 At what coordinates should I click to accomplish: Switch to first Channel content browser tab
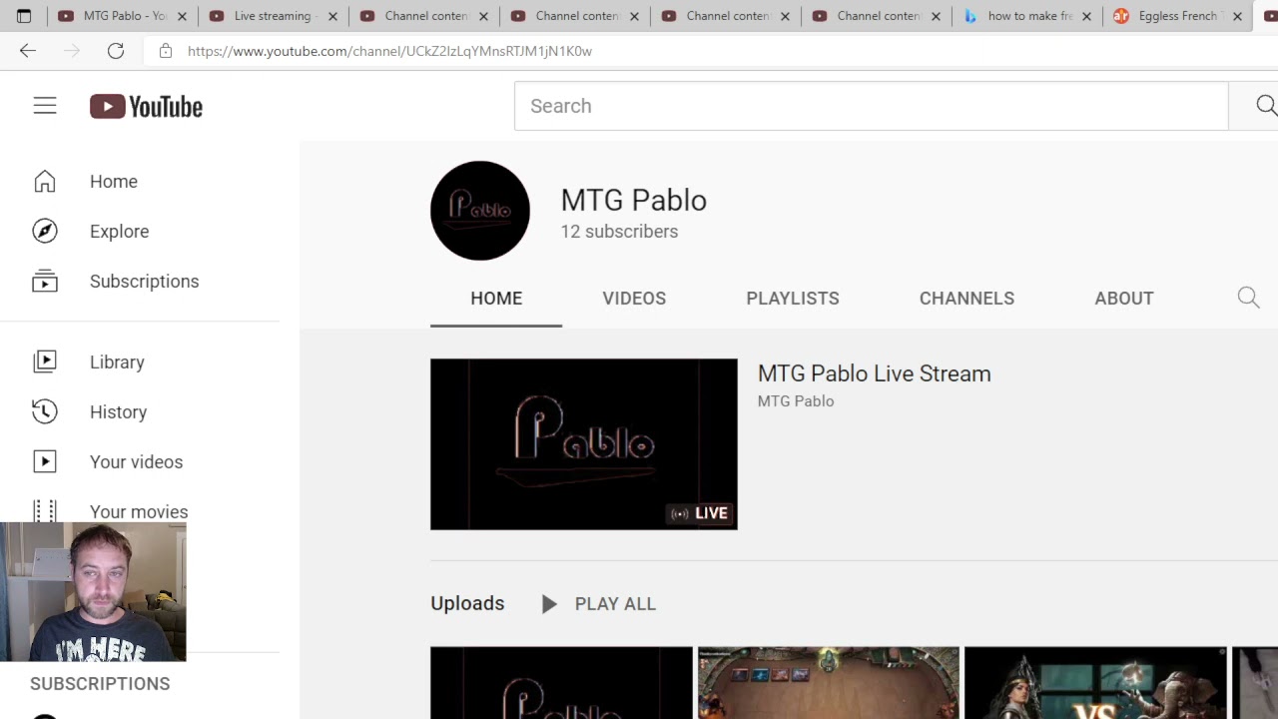[423, 16]
